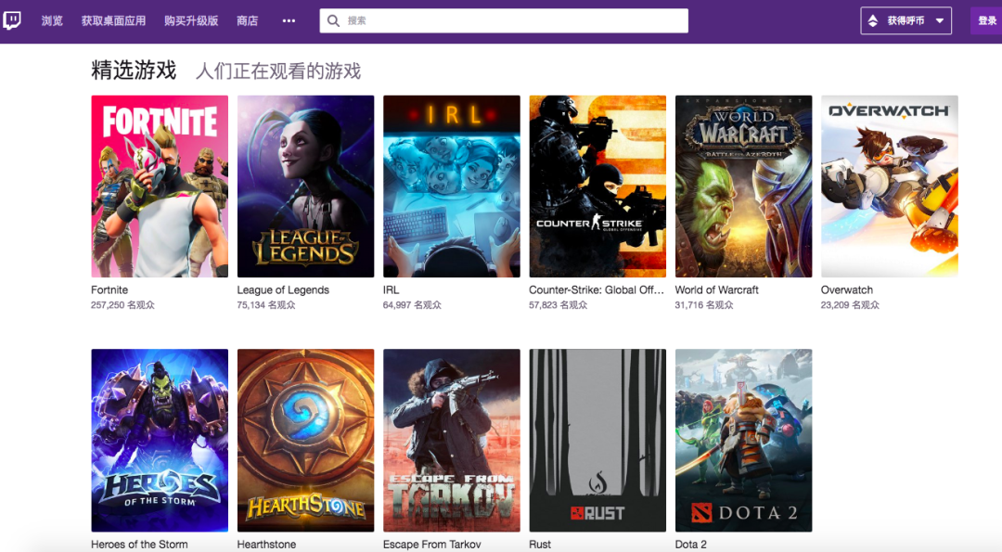Expand the 获得呼币 dropdown arrow

[939, 20]
